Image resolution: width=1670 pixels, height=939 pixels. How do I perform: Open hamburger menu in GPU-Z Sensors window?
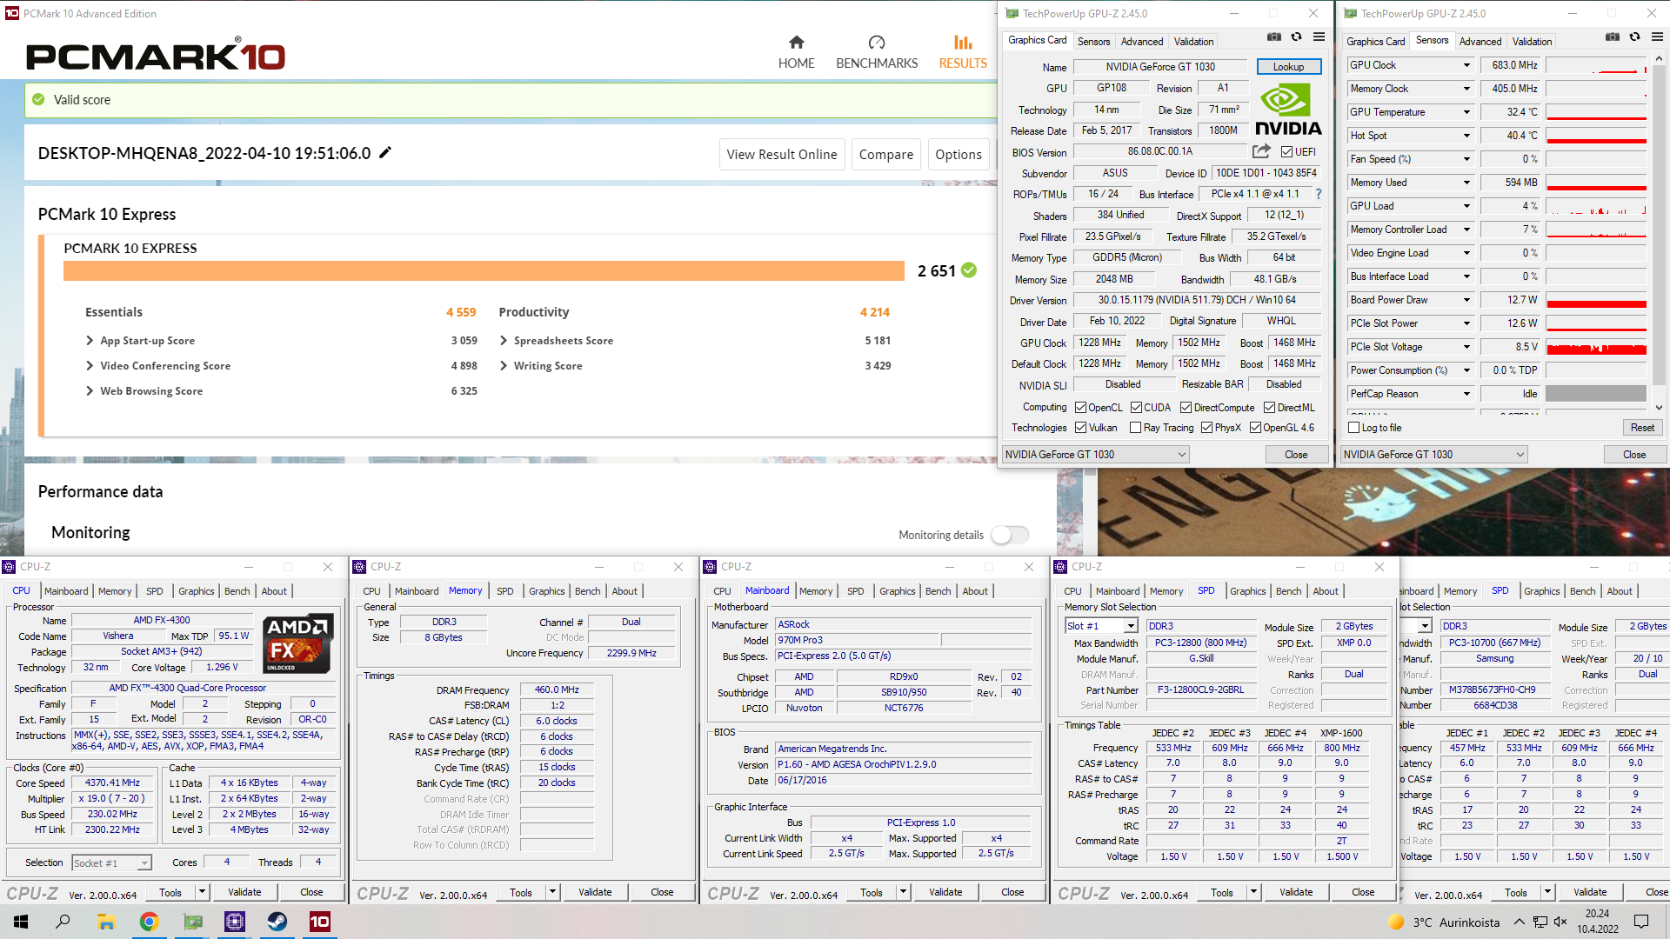pyautogui.click(x=1657, y=37)
